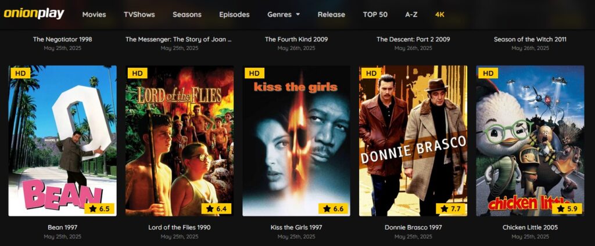The width and height of the screenshot is (595, 246).
Task: Expand the Genres dropdown menu
Action: coord(284,15)
